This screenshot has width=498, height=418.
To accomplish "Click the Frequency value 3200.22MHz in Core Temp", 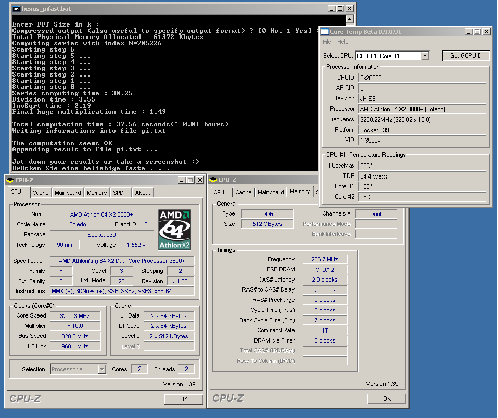I will click(x=422, y=120).
